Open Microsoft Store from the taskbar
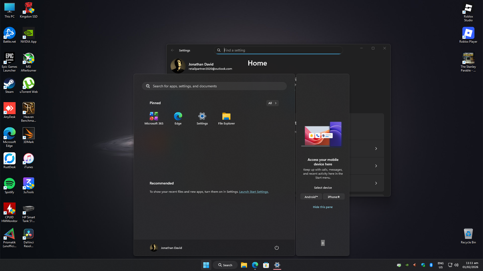 266,265
